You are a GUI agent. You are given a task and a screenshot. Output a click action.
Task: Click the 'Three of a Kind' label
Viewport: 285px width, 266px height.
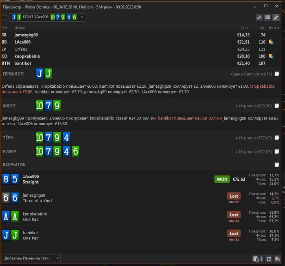click(37, 201)
